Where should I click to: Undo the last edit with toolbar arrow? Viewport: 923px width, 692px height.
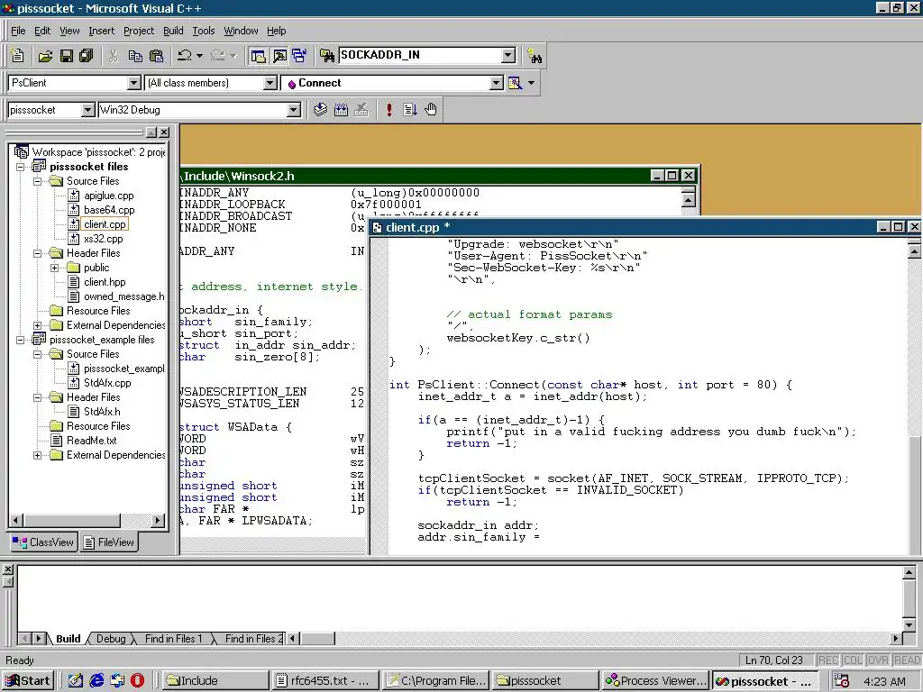pyautogui.click(x=185, y=55)
